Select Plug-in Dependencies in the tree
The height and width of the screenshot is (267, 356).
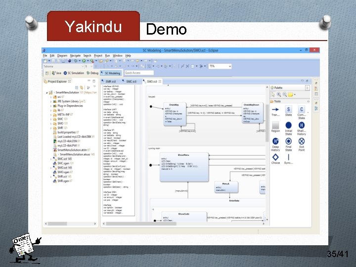pos(68,106)
